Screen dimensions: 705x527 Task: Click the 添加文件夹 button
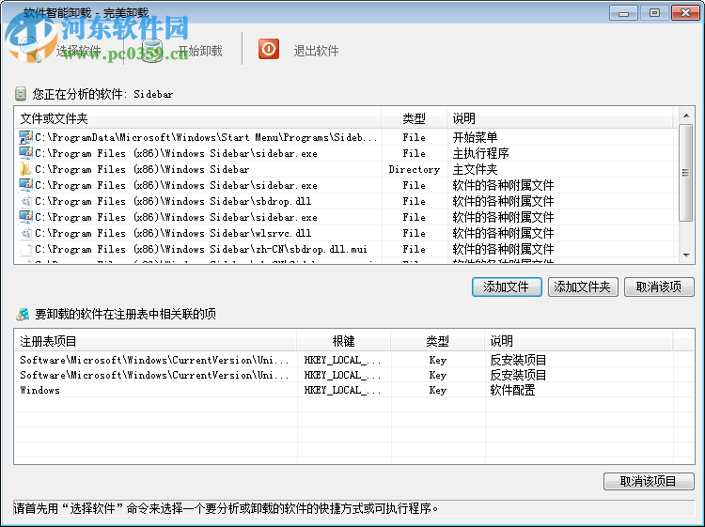583,287
